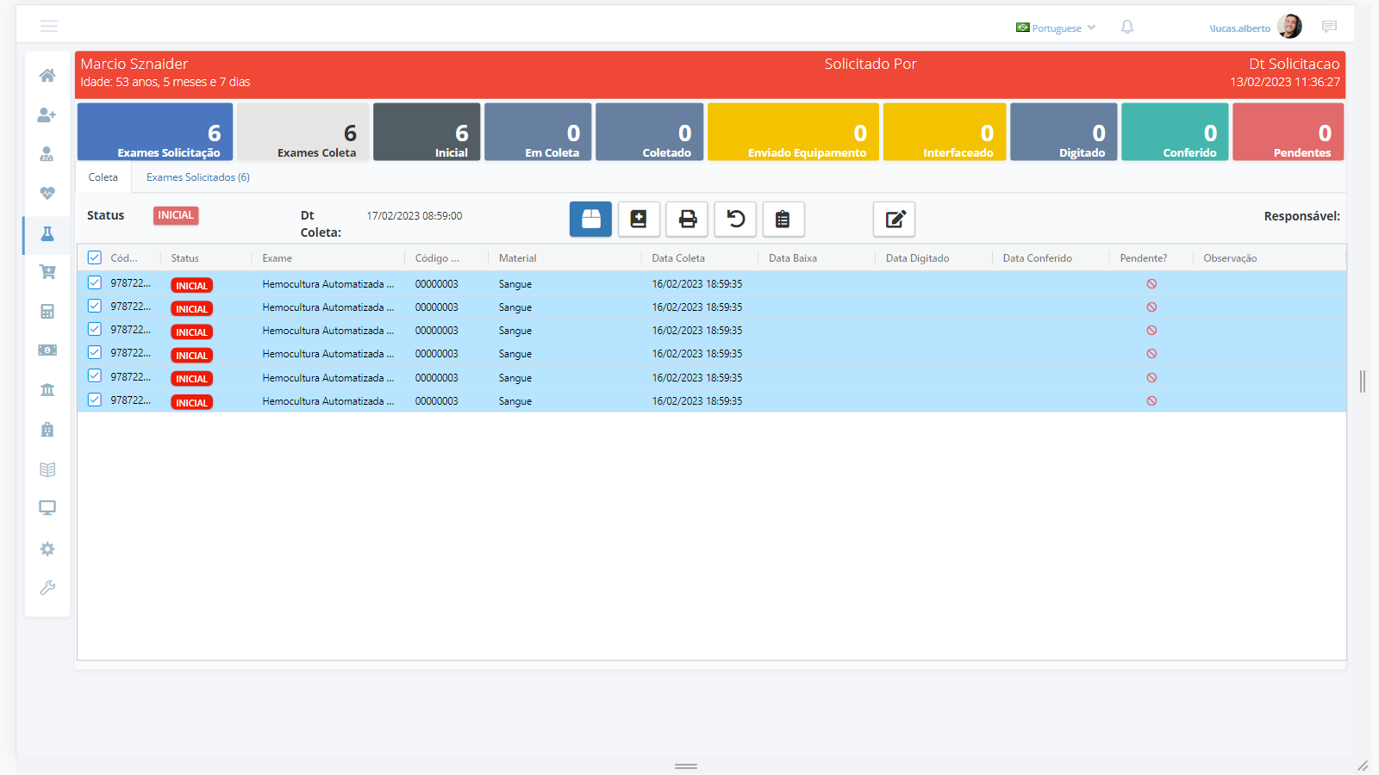Uncheck the last exam row checkbox
The width and height of the screenshot is (1379, 775).
click(x=95, y=400)
